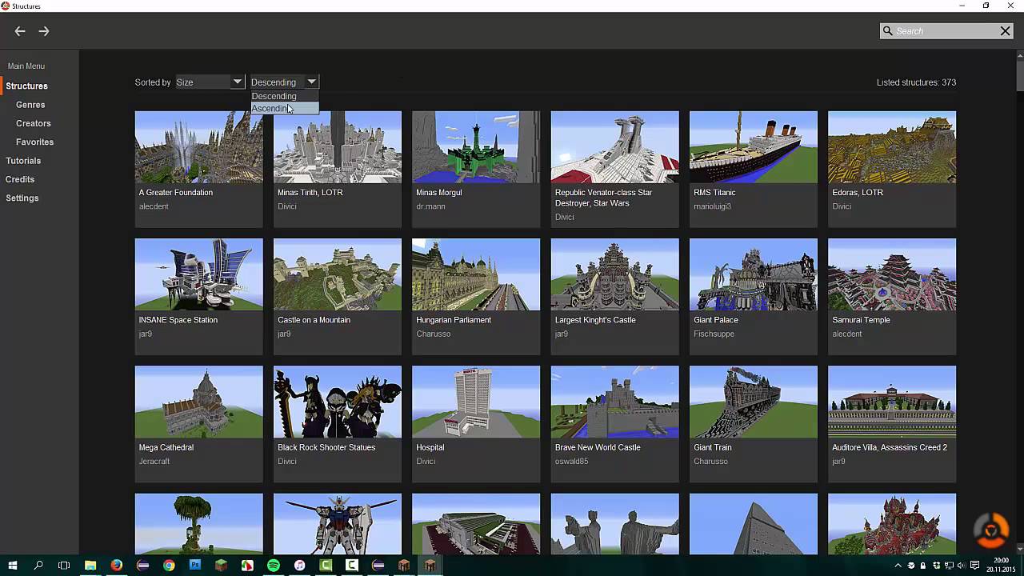This screenshot has height=576, width=1024.
Task: Launch Firefox from taskbar
Action: click(117, 566)
